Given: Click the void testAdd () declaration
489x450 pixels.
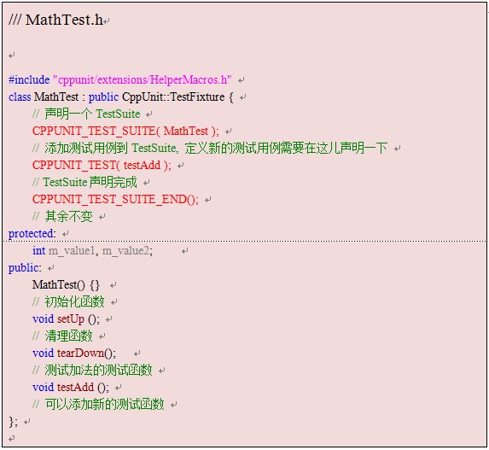Looking at the screenshot, I should click(x=71, y=388).
